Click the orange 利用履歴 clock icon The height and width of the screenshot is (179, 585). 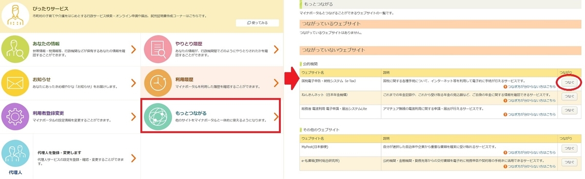click(x=158, y=82)
